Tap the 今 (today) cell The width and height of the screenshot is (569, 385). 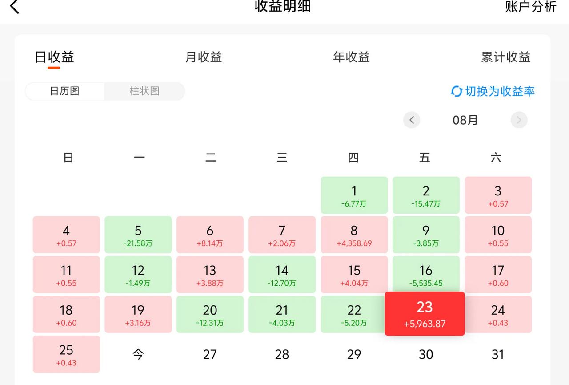(138, 354)
